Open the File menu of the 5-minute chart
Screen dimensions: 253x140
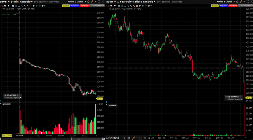coord(36,1)
